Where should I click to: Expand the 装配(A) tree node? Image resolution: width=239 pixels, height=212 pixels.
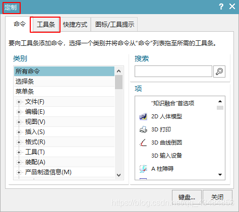pos(19,162)
